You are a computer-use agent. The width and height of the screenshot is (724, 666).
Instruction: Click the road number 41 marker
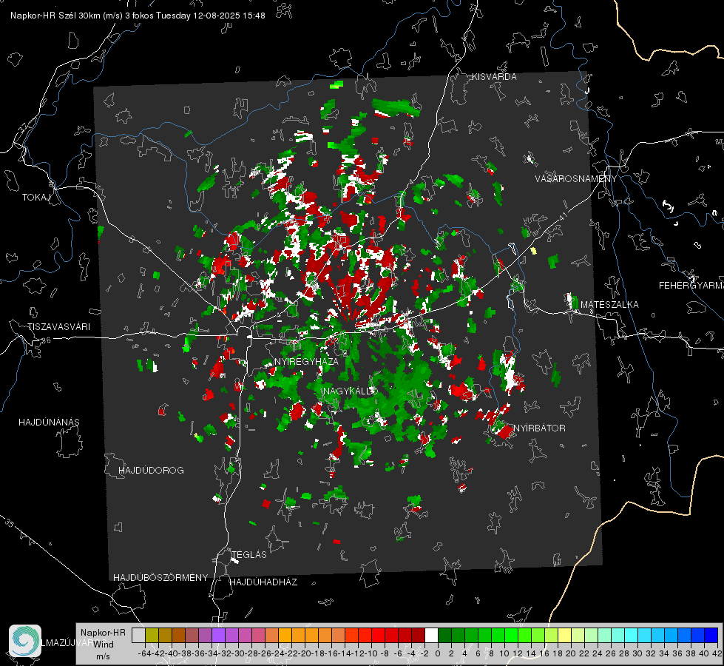[562, 216]
